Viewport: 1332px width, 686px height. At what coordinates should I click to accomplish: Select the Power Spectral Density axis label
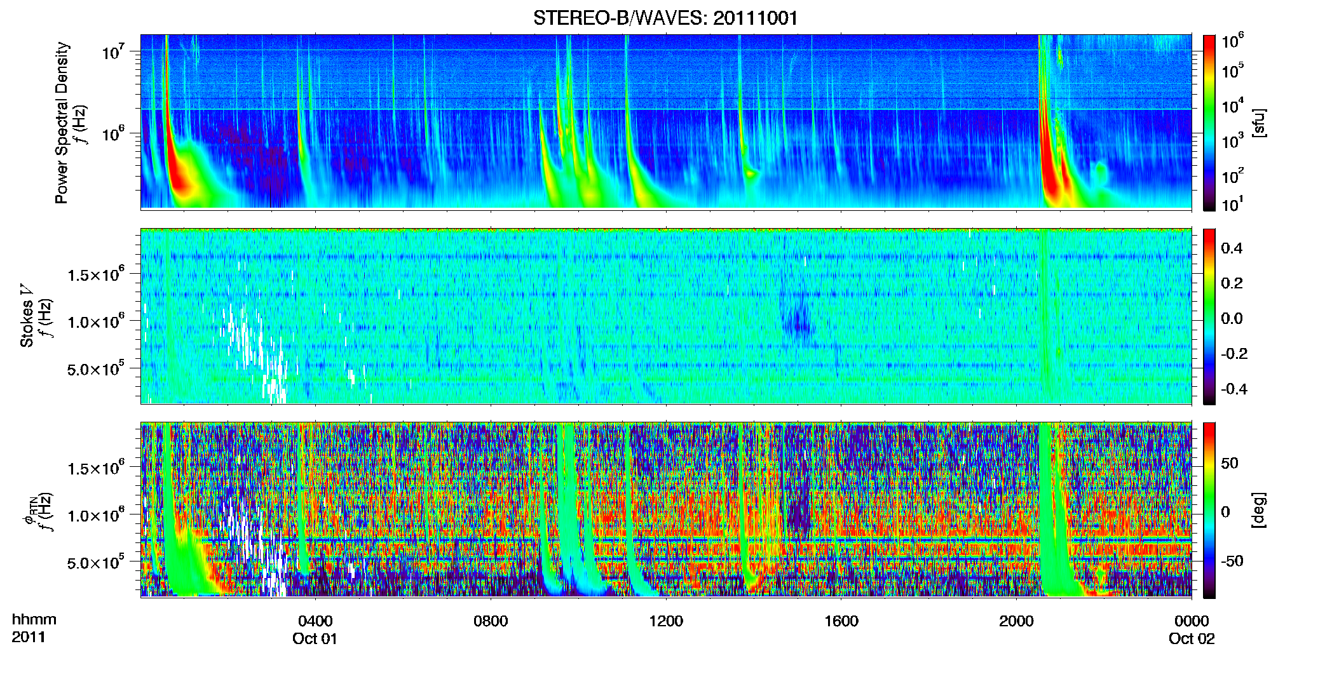click(x=62, y=123)
